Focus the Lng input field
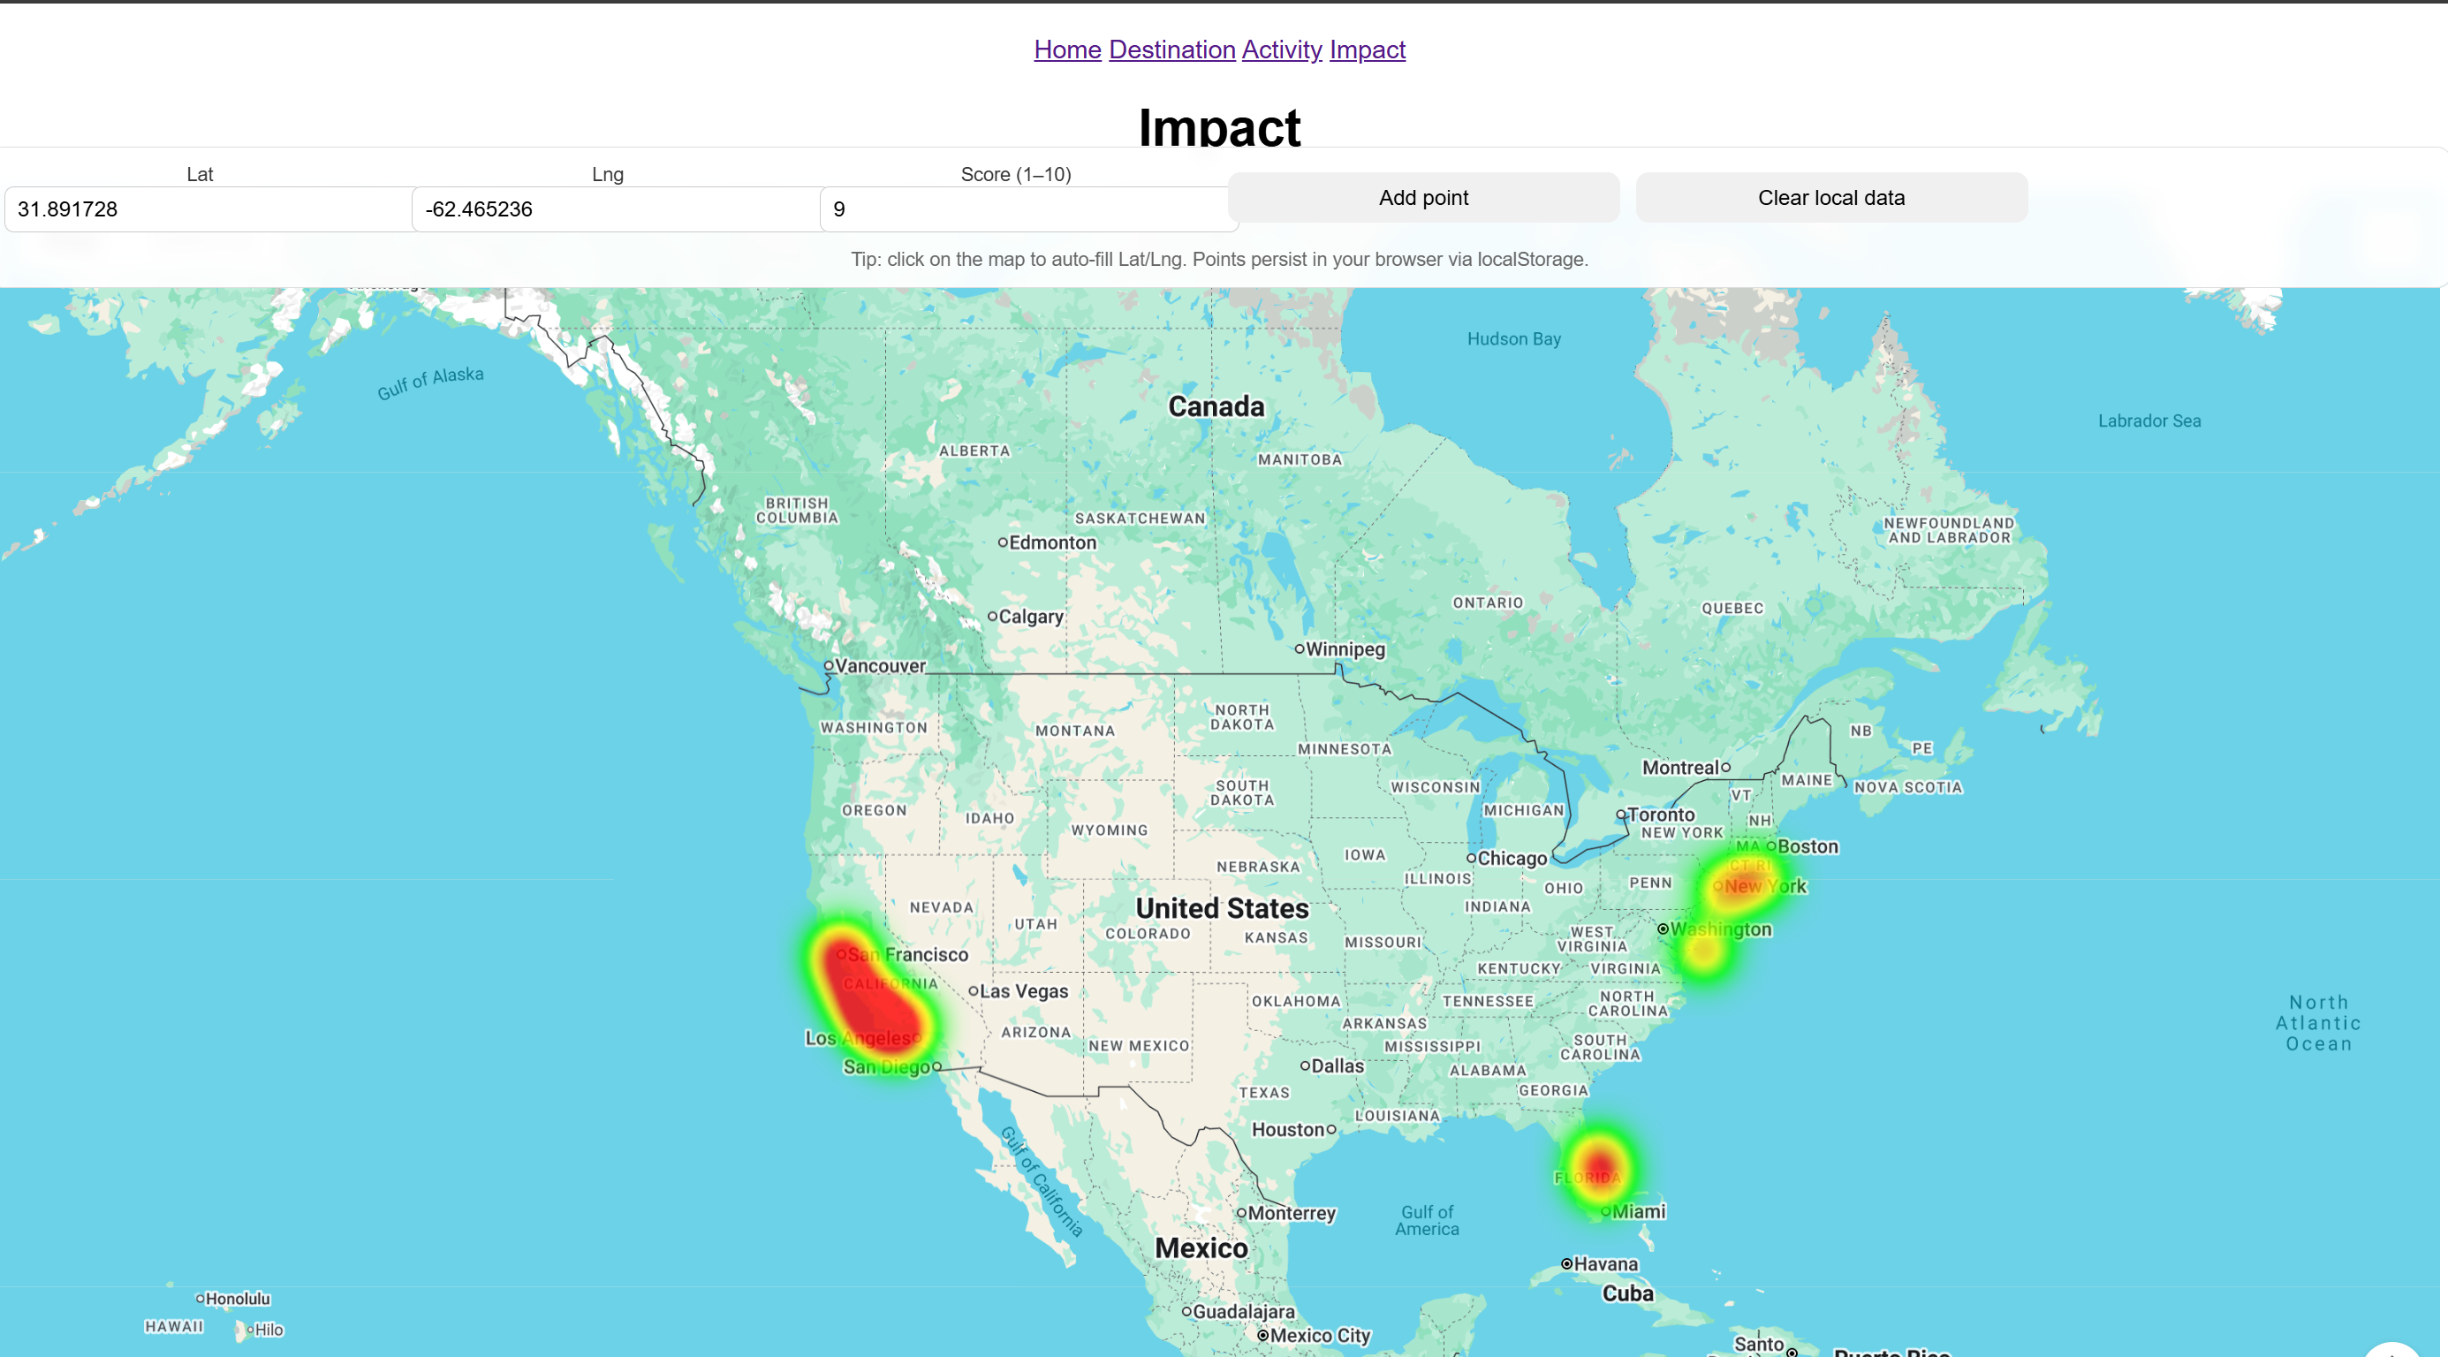Image resolution: width=2448 pixels, height=1357 pixels. coord(615,209)
